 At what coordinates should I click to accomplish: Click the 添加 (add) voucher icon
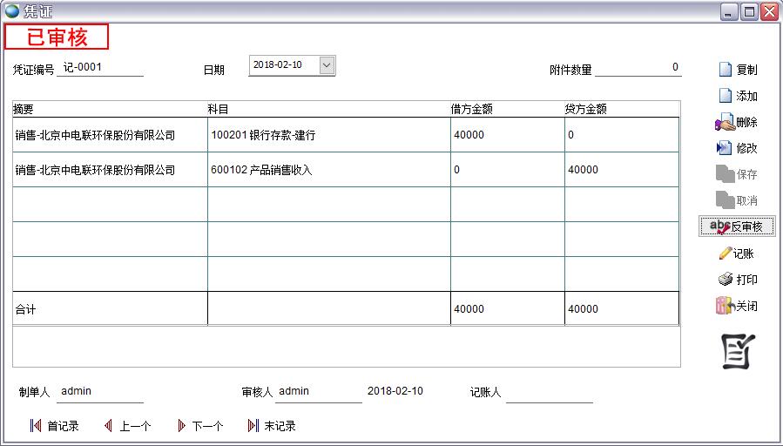click(x=725, y=96)
